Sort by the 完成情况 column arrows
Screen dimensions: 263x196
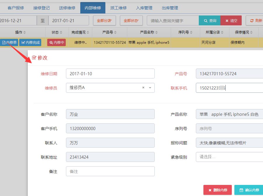(x=88, y=32)
